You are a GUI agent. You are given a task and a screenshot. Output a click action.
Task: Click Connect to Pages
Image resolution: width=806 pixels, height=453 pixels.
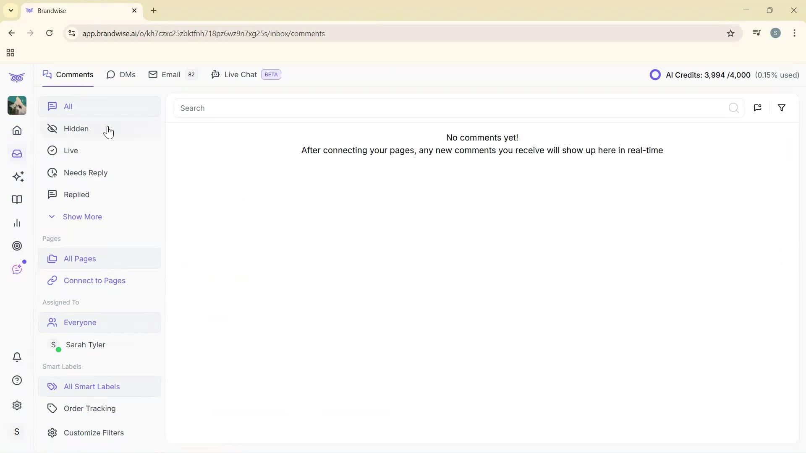[x=94, y=281]
